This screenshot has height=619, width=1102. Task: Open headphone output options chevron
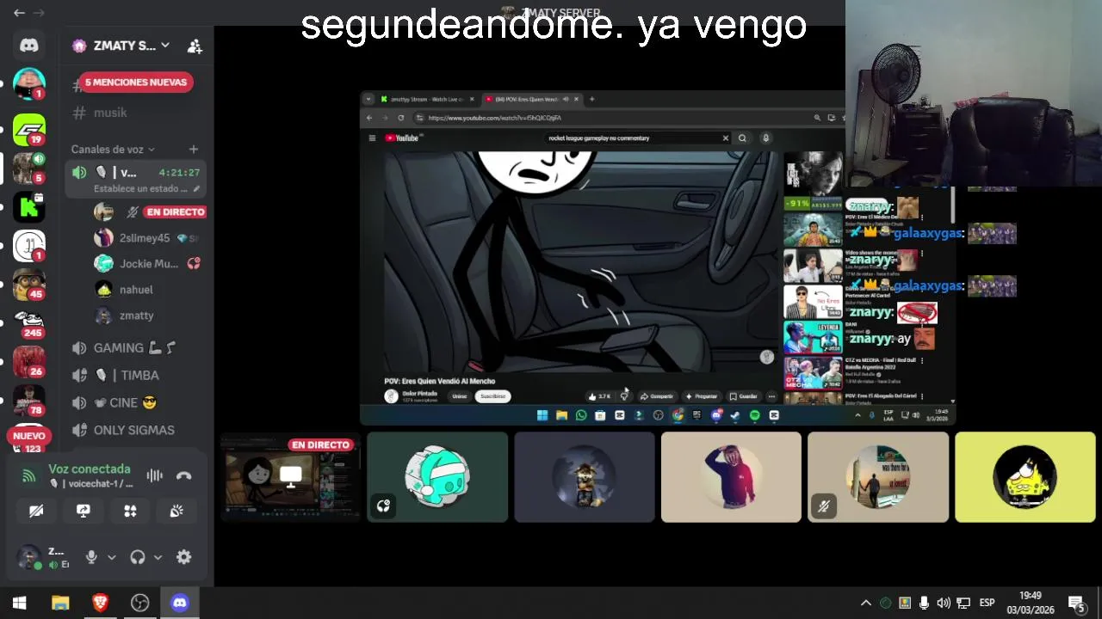[158, 557]
